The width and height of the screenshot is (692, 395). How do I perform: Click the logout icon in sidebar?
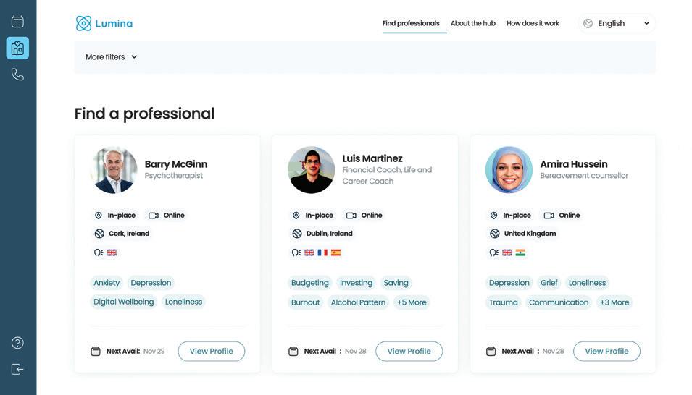17,369
